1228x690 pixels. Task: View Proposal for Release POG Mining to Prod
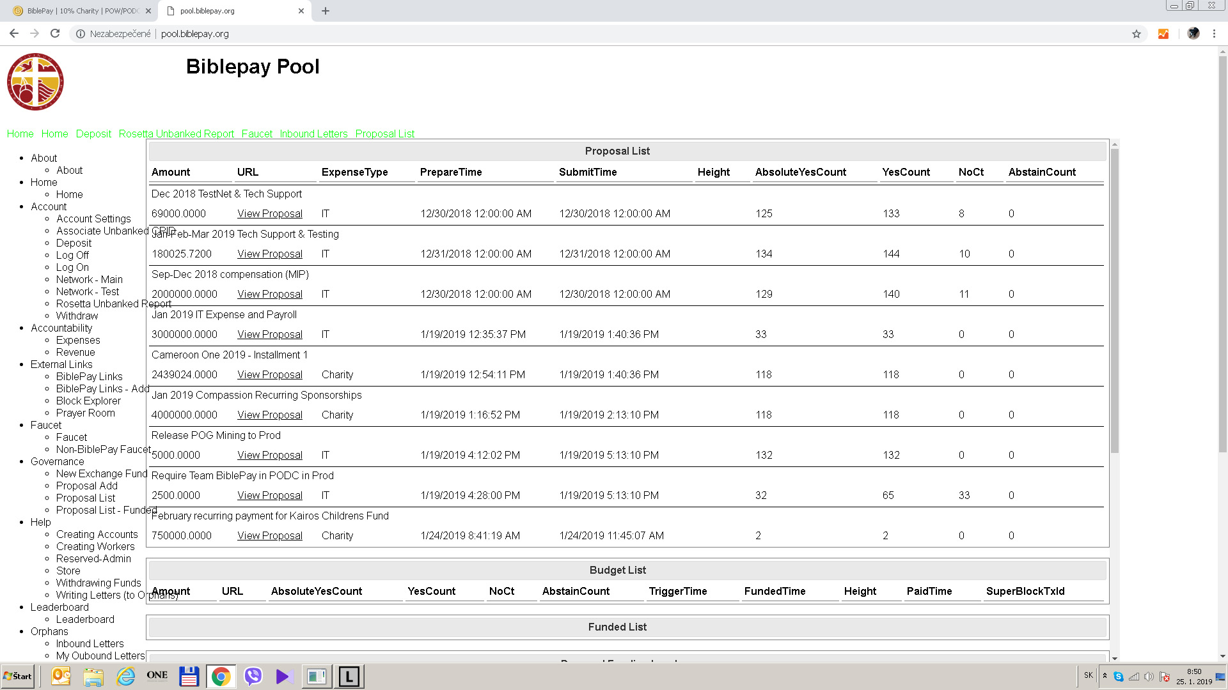[270, 456]
